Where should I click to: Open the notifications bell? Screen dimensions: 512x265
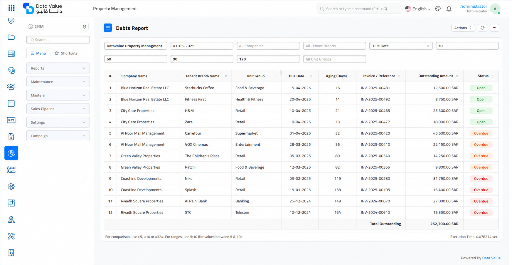coord(449,9)
